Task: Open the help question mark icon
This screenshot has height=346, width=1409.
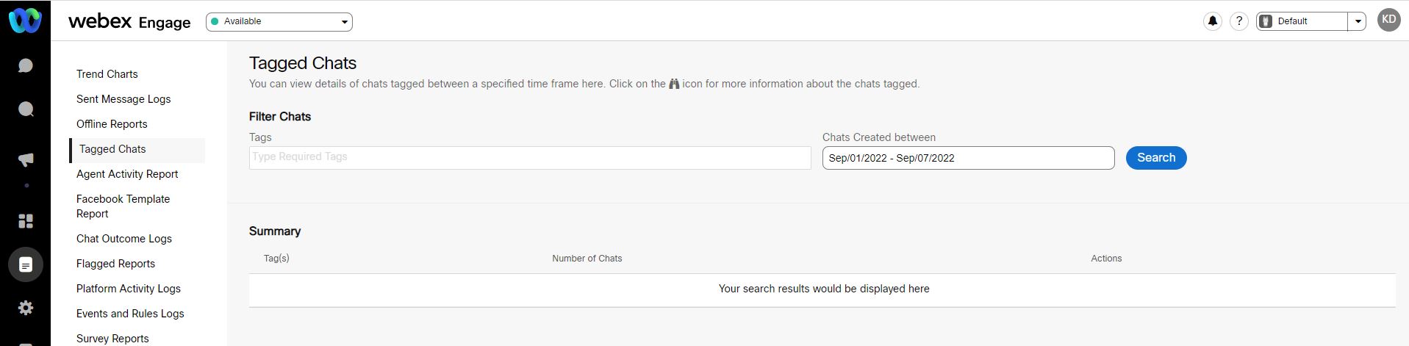Action: [x=1239, y=21]
